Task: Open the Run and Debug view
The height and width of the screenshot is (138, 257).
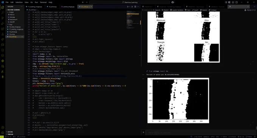Action: click(3, 23)
